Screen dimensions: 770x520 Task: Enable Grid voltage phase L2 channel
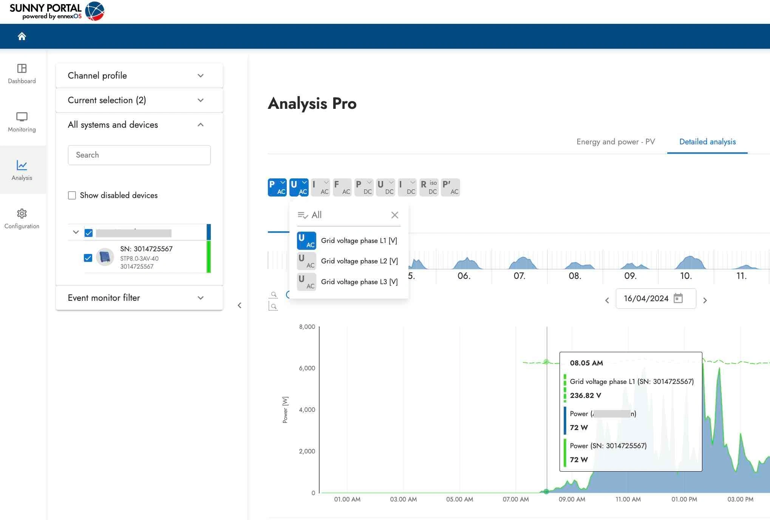pos(306,261)
